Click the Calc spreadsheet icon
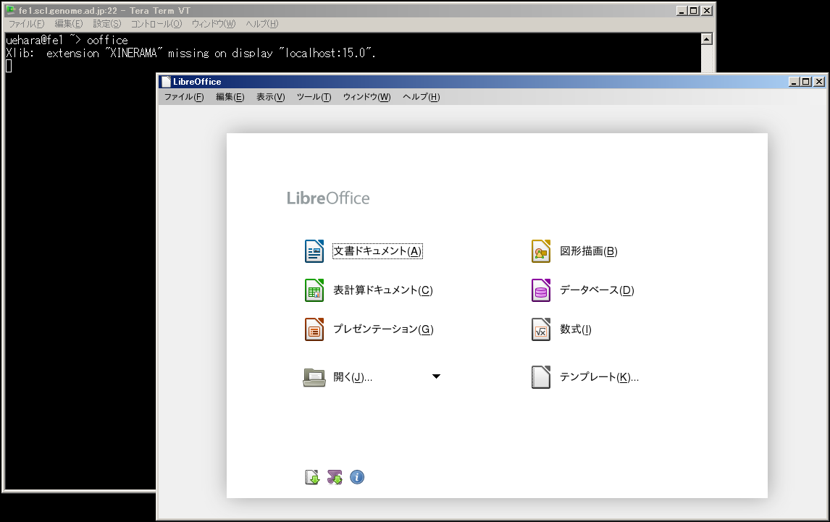830x522 pixels. click(314, 290)
